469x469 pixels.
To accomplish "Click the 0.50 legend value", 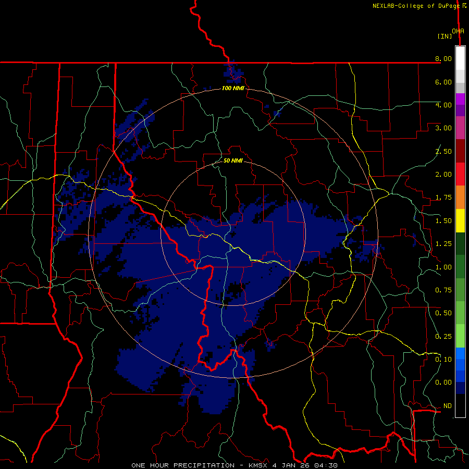I will 443,313.
